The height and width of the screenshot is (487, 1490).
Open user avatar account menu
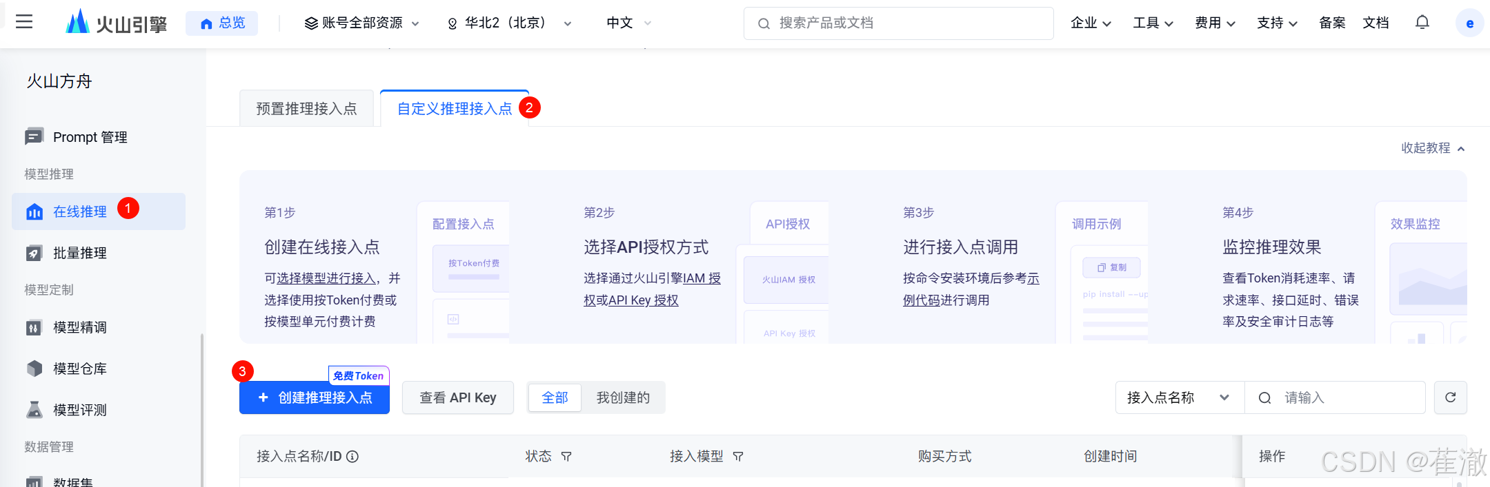(x=1469, y=23)
